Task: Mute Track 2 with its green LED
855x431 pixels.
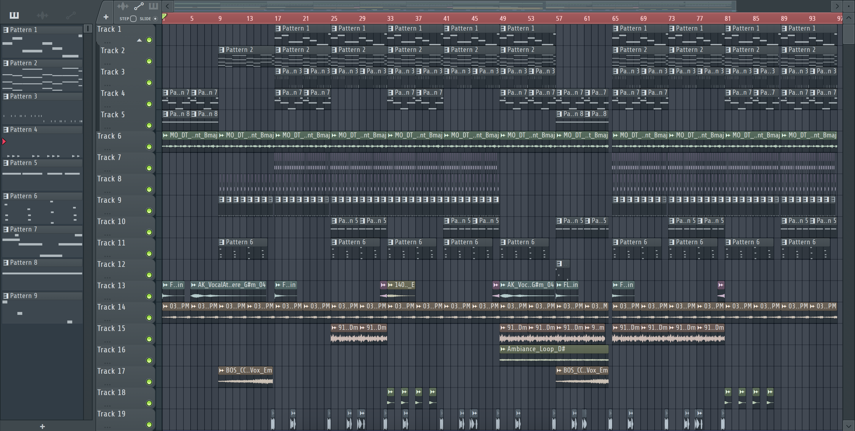Action: coord(149,61)
